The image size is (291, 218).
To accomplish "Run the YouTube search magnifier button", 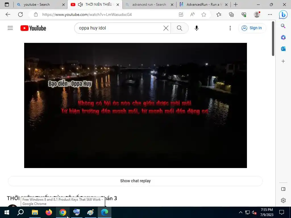I will pos(180,28).
